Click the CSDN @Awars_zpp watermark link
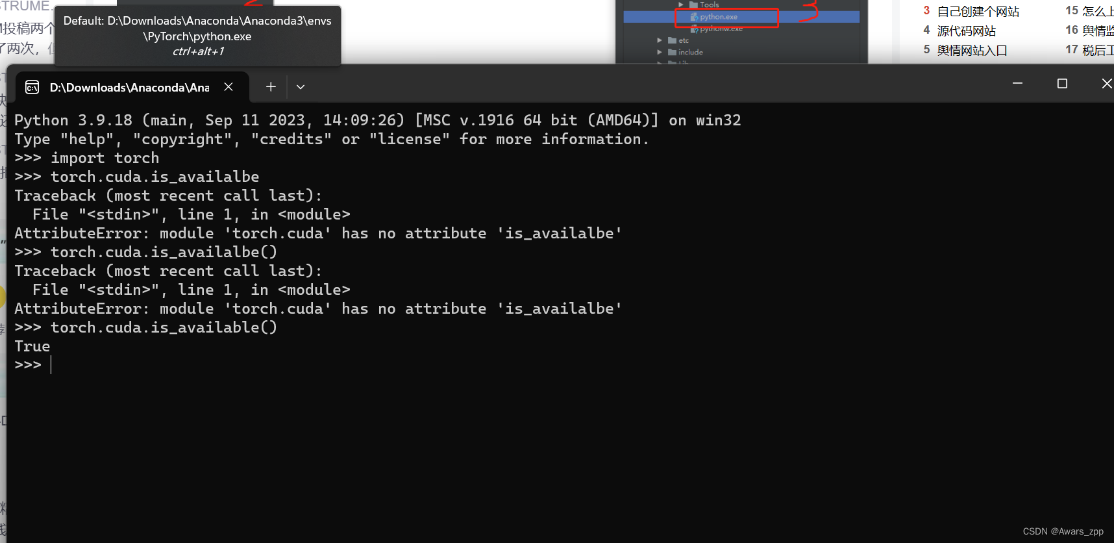This screenshot has width=1114, height=543. pos(1063,531)
